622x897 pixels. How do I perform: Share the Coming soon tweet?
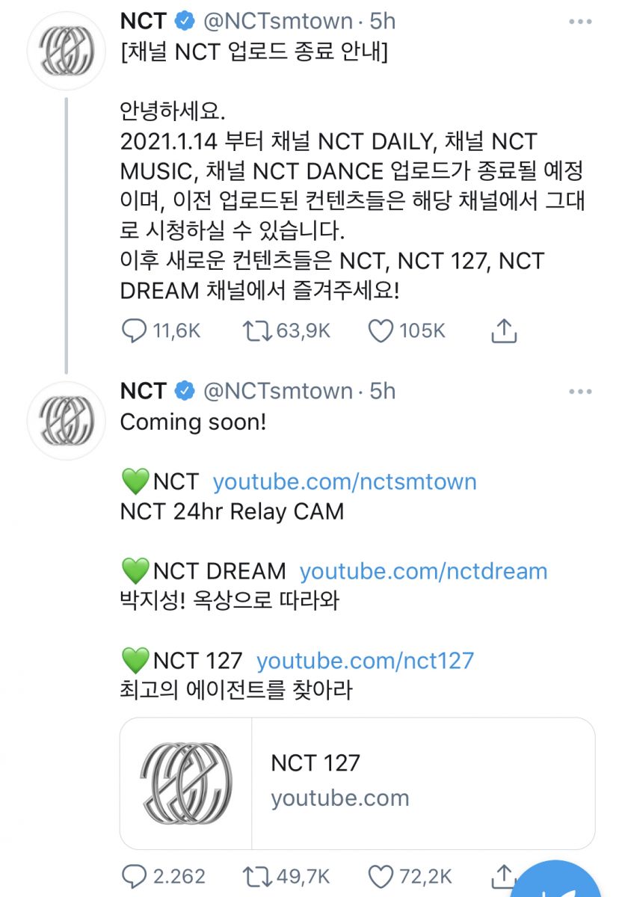click(x=505, y=875)
